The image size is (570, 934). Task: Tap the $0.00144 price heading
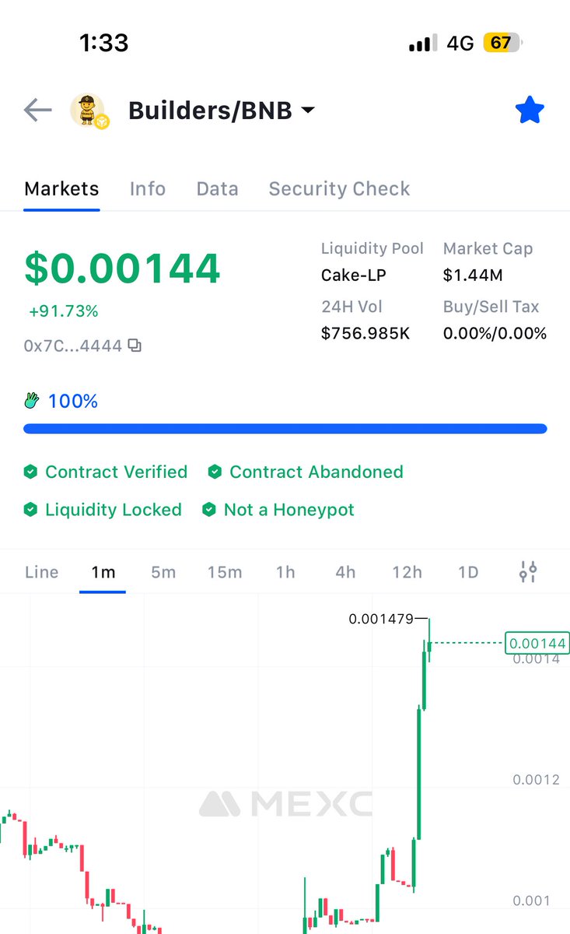pos(123,269)
